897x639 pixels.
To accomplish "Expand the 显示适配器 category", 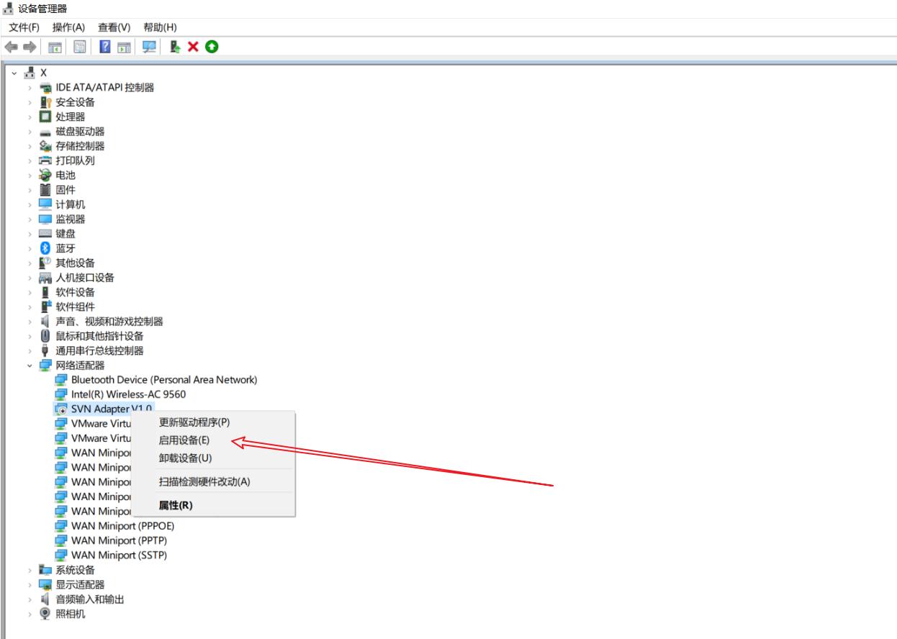I will 30,584.
